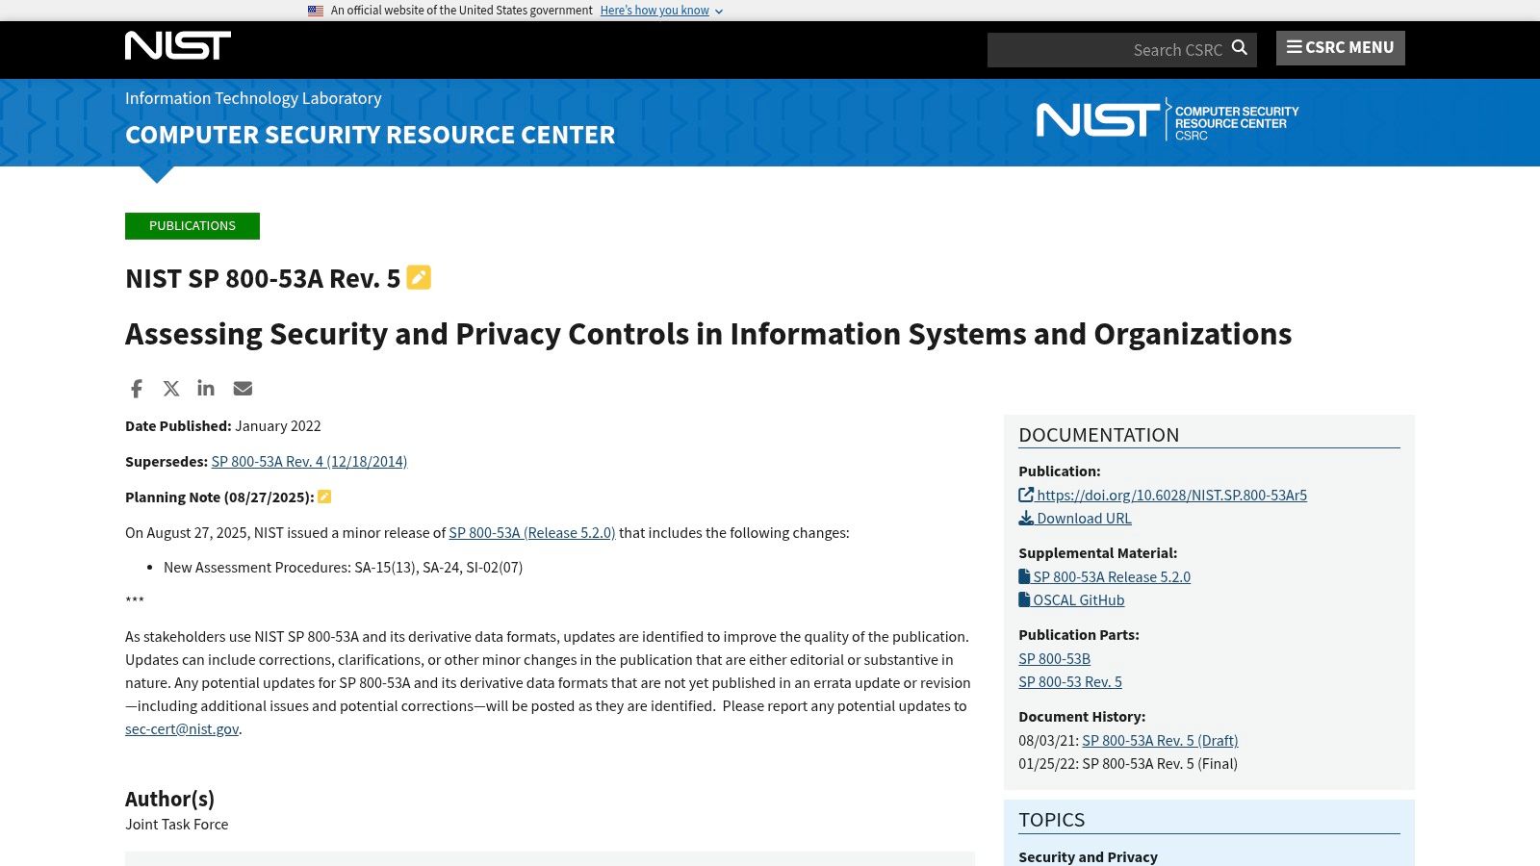Click the download icon beside Download URL

tap(1026, 518)
